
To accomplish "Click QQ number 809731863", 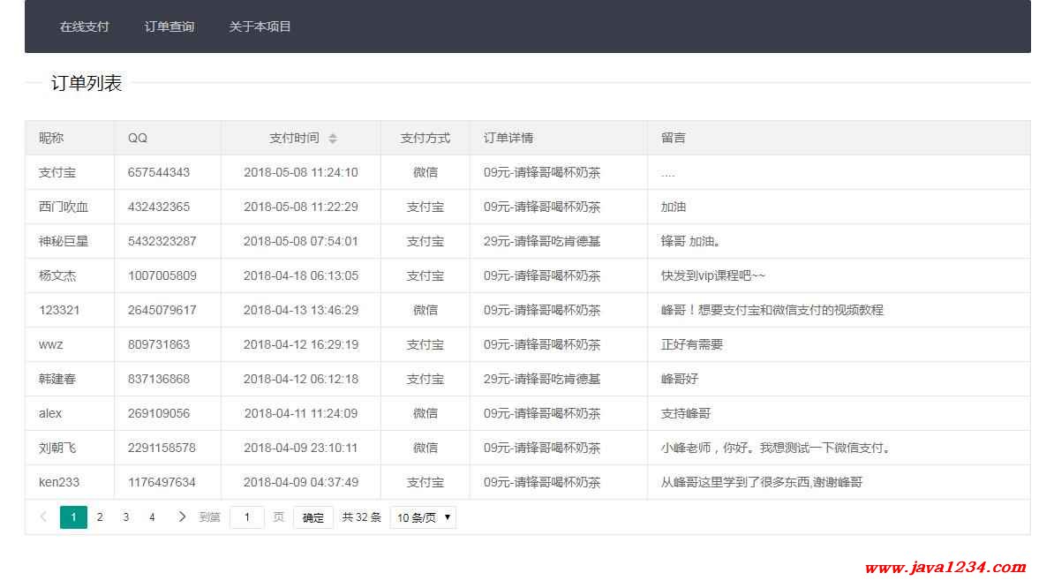I will point(159,344).
